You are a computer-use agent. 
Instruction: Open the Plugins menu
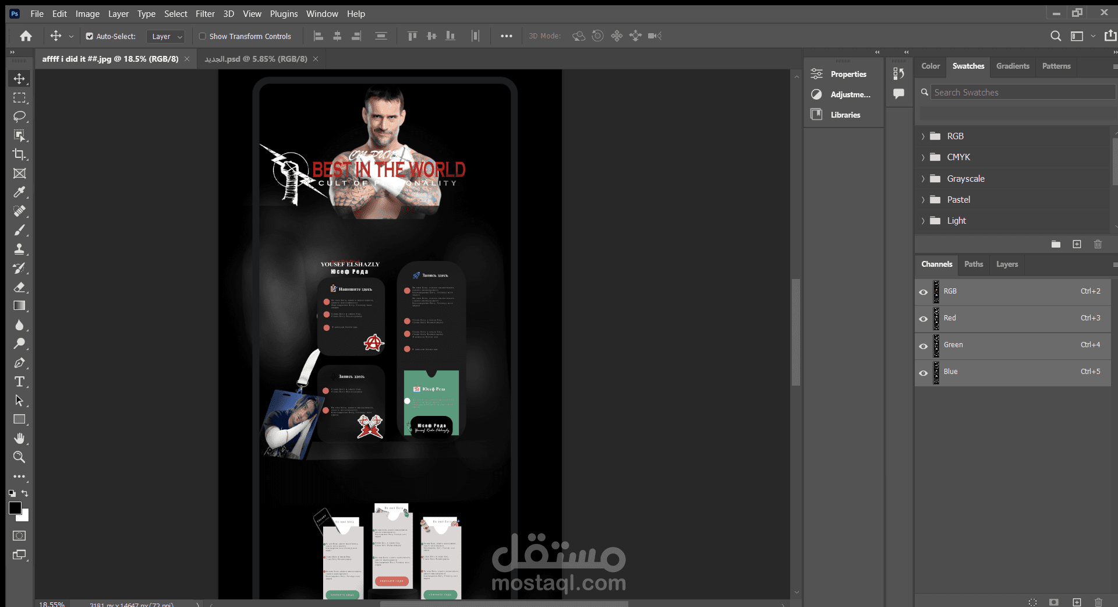(284, 13)
